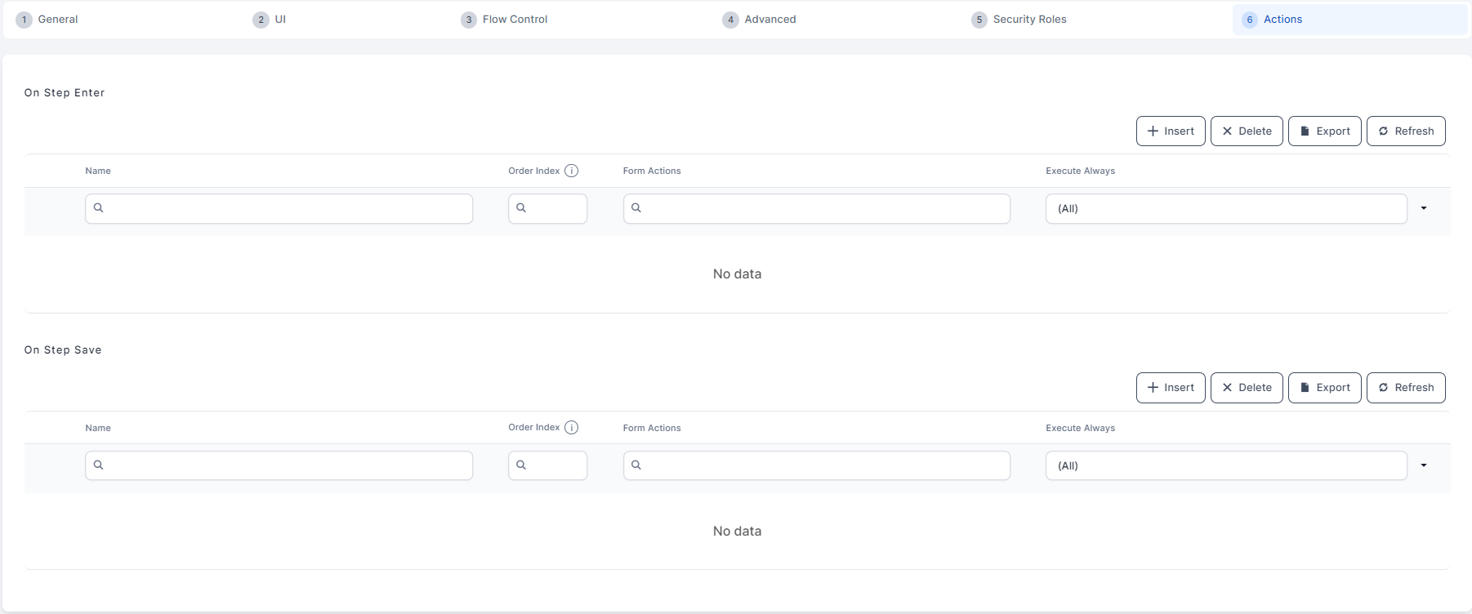This screenshot has width=1472, height=614.
Task: Open the Advanced tab
Action: pyautogui.click(x=769, y=20)
